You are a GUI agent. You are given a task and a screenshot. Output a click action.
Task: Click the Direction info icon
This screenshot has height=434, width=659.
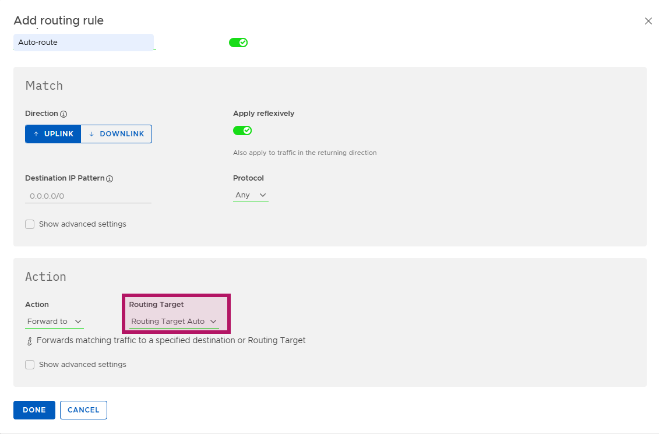(64, 114)
